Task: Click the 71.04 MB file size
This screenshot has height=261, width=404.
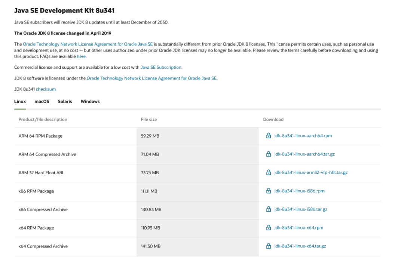Action: [x=150, y=154]
